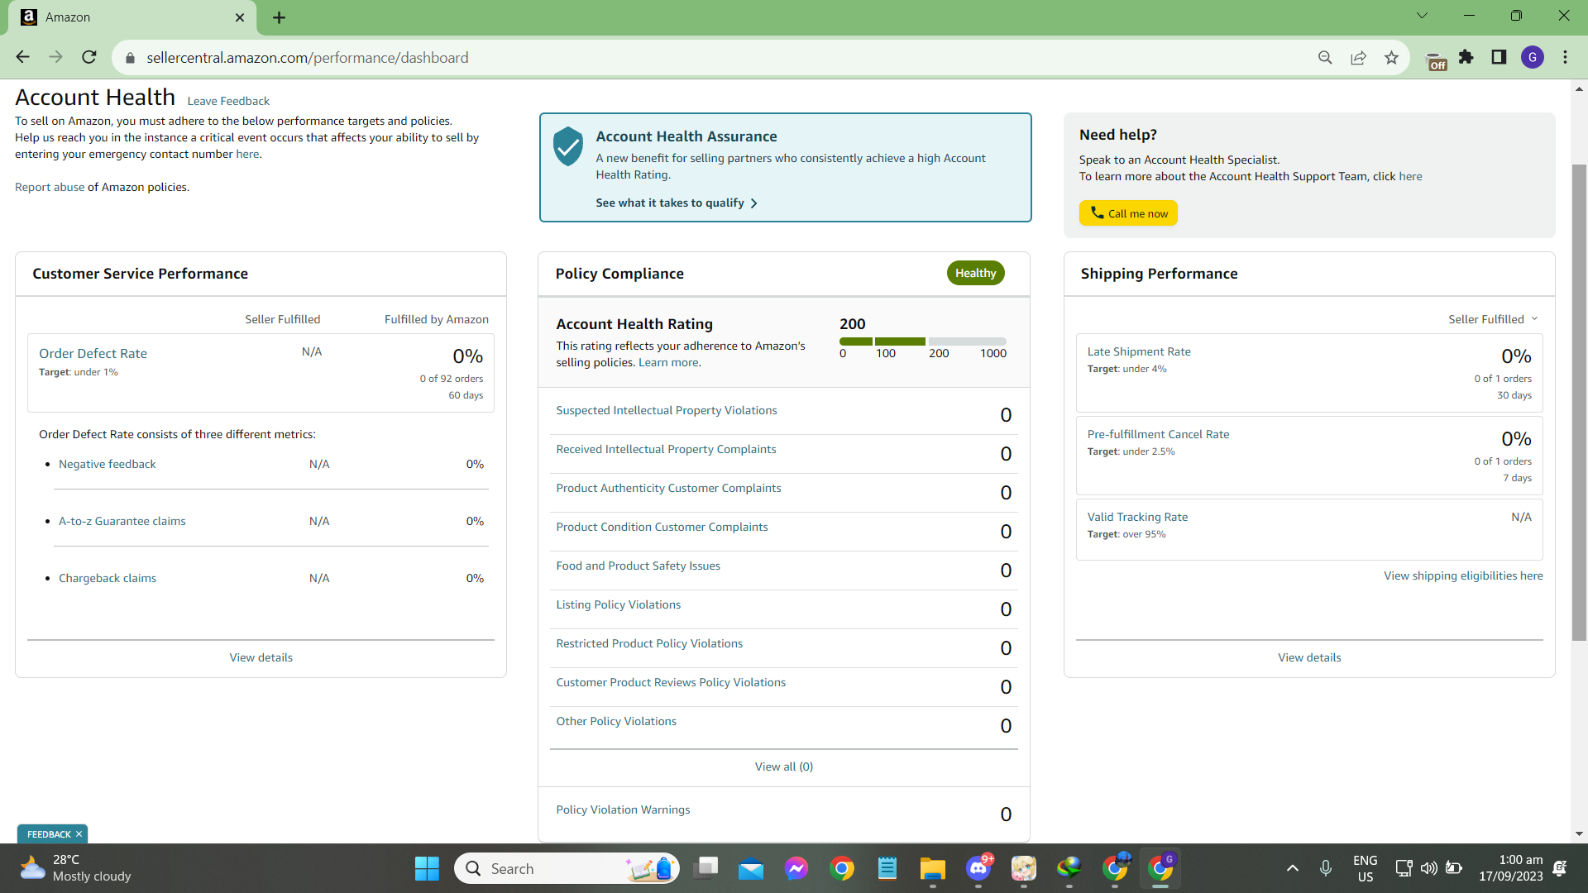
Task: Open the FEEDBACK tab at the bottom left
Action: (x=49, y=834)
